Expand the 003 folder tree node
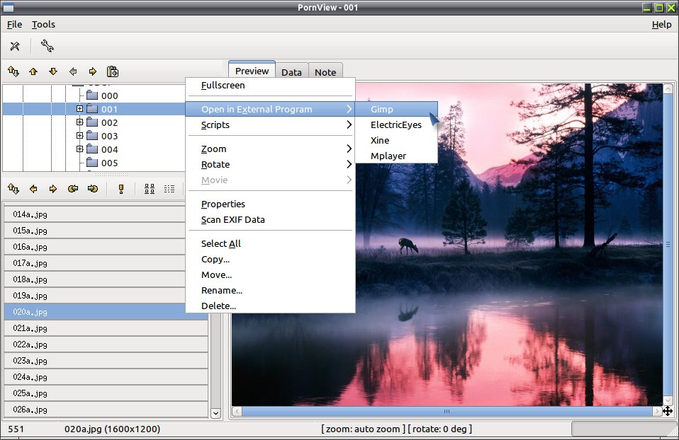679x440 pixels. coord(79,136)
